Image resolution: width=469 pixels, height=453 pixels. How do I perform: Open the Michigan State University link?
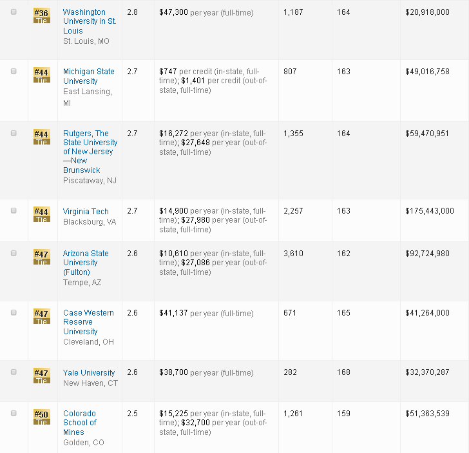[x=88, y=76]
